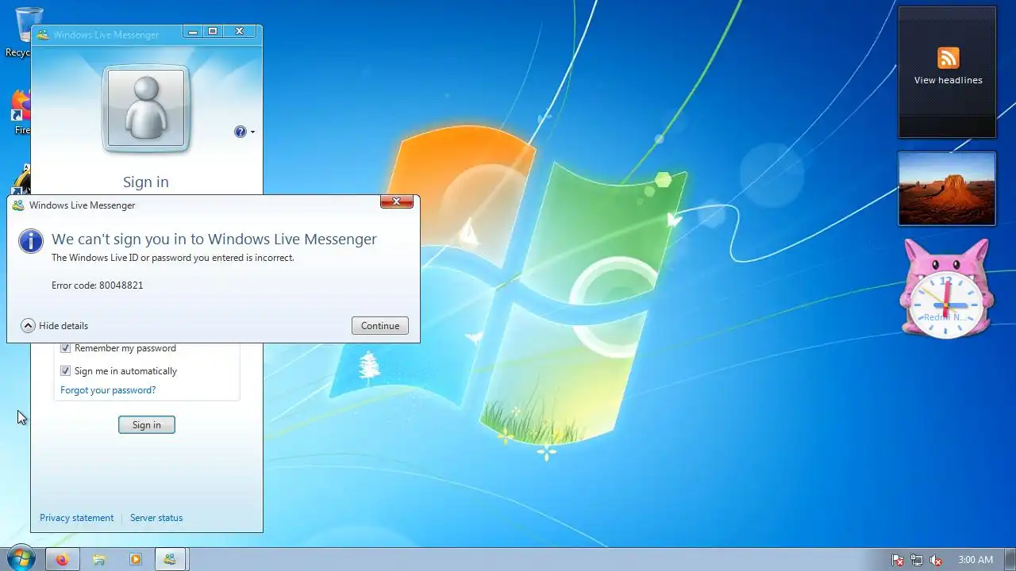
Task: Click the Sign in button
Action: (147, 425)
